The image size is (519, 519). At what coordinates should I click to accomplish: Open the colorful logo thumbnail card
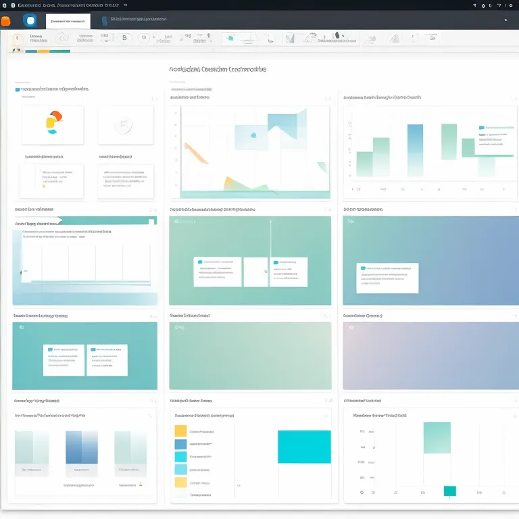coord(53,124)
